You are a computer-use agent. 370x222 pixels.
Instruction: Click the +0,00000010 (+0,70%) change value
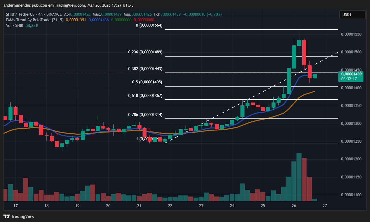pos(202,14)
